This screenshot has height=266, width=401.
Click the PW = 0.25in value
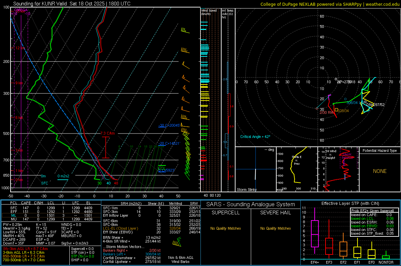pos(13,225)
